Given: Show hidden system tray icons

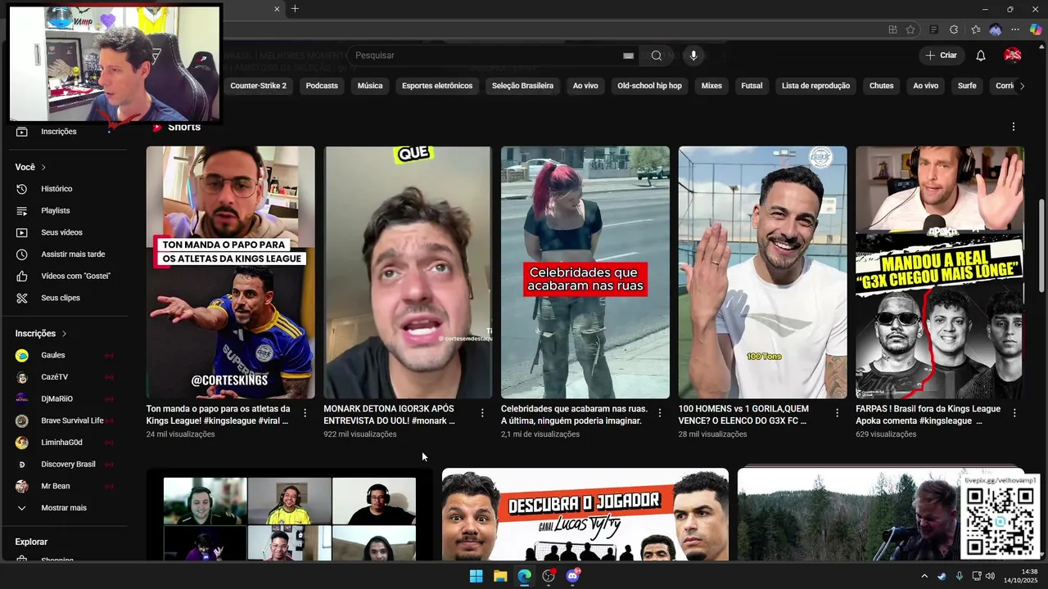Looking at the screenshot, I should tap(924, 576).
